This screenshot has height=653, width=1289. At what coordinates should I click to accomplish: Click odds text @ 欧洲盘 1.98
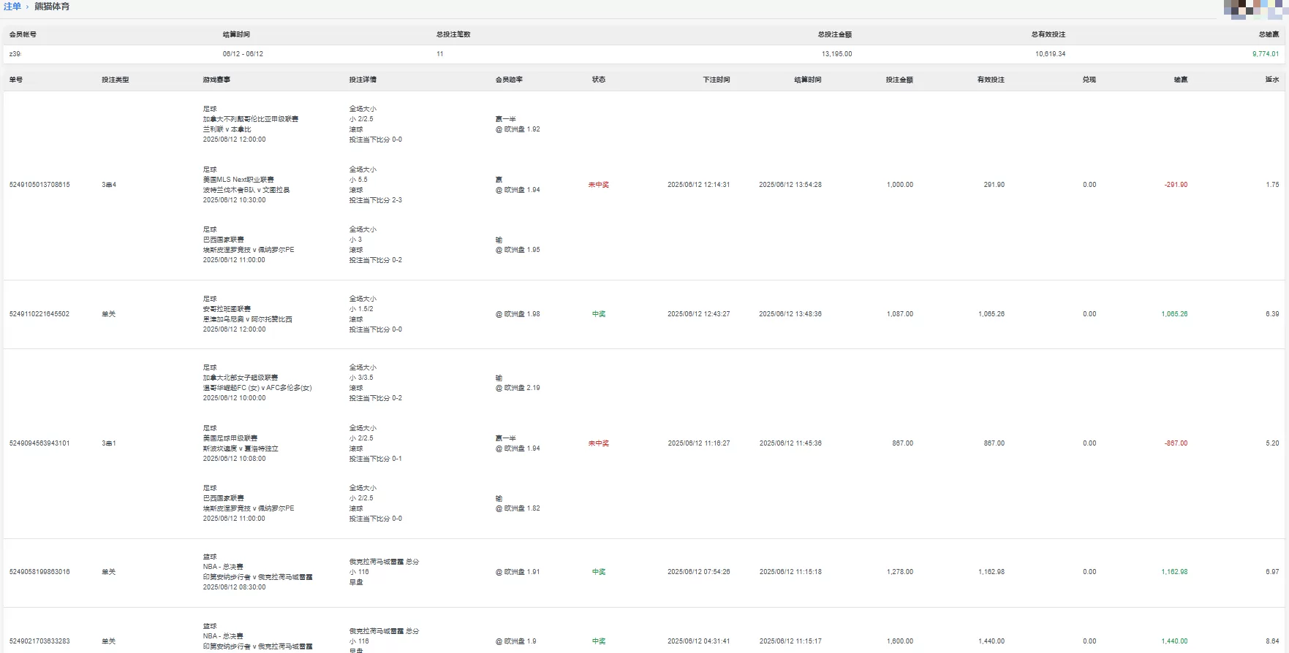pyautogui.click(x=518, y=314)
